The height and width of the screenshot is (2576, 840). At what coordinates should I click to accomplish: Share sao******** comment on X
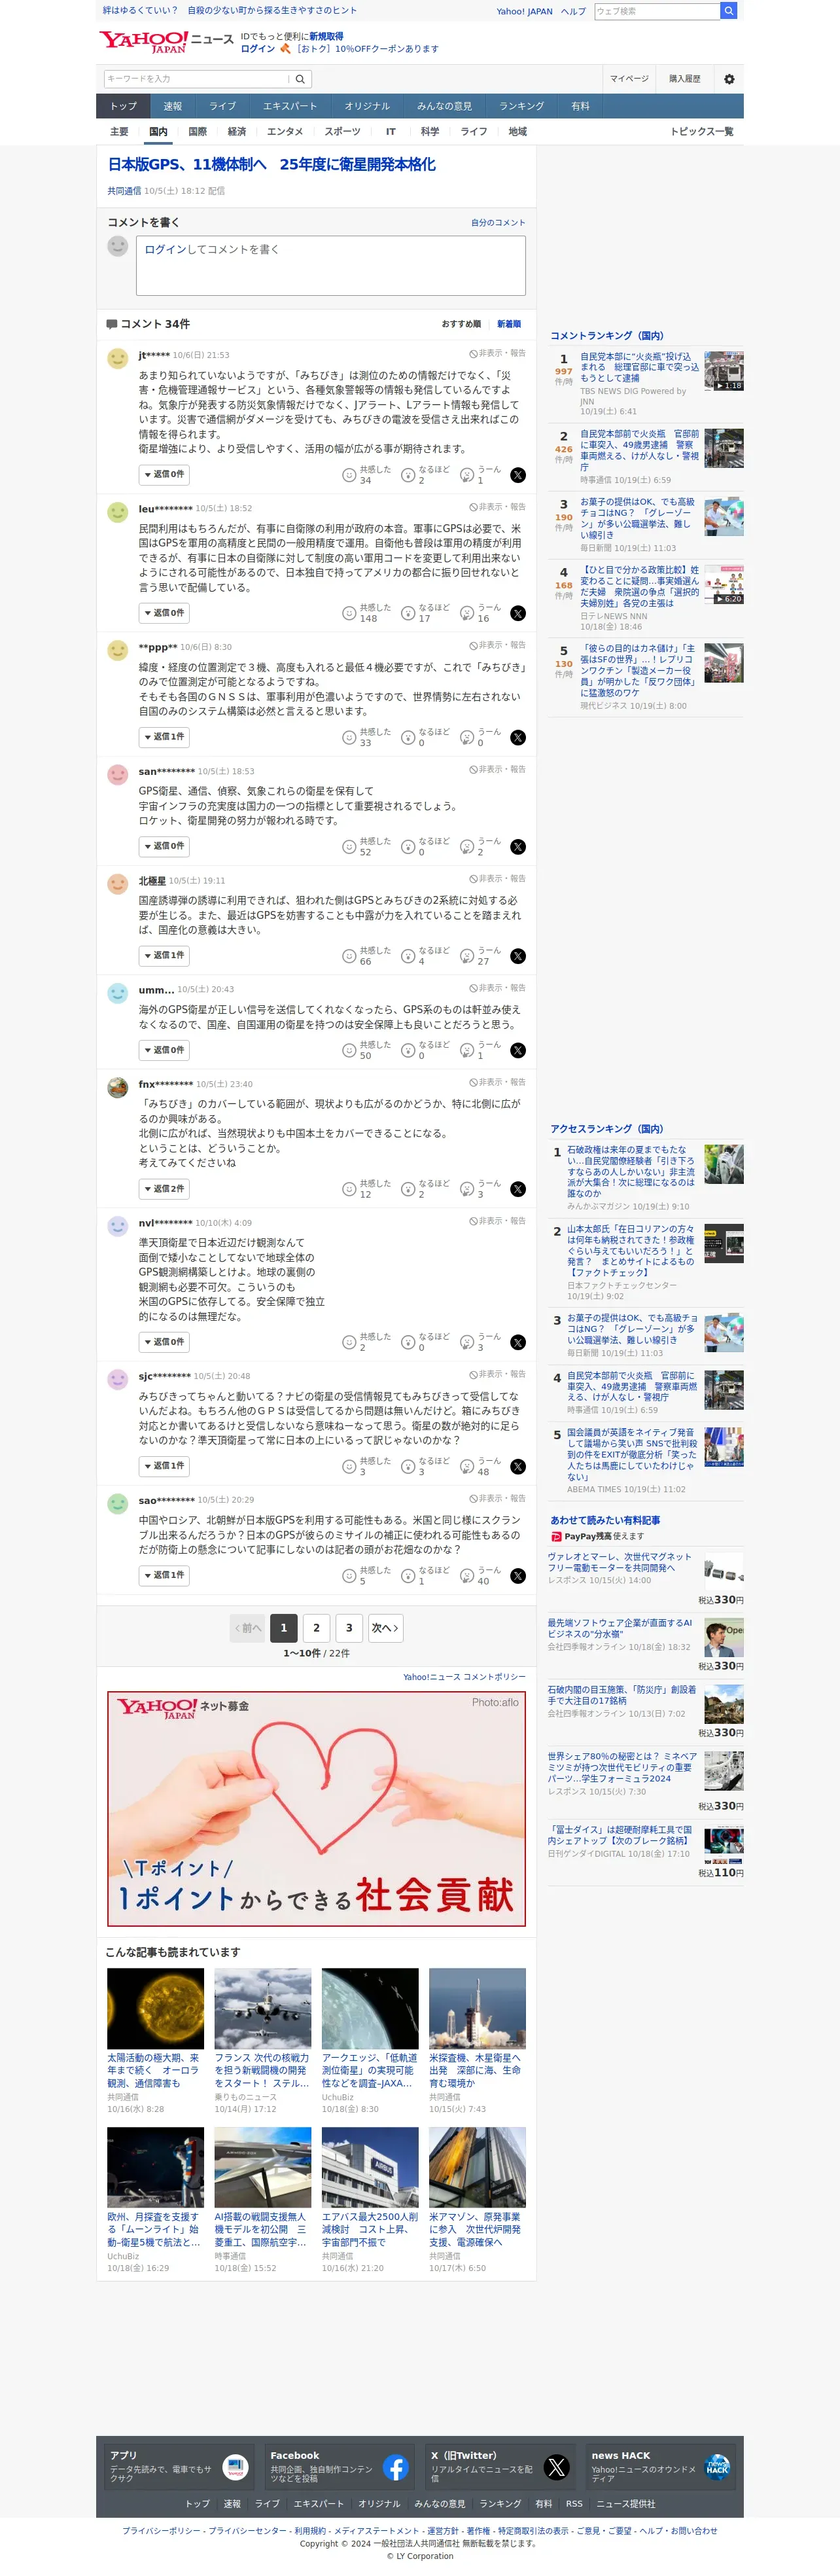click(x=518, y=1576)
